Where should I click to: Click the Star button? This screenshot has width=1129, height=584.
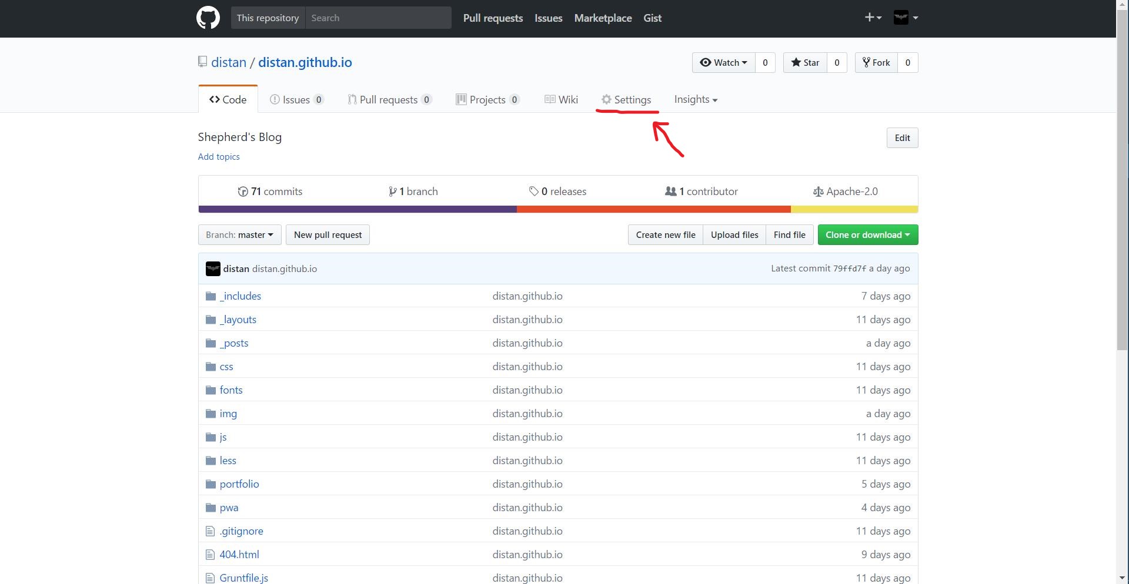805,62
